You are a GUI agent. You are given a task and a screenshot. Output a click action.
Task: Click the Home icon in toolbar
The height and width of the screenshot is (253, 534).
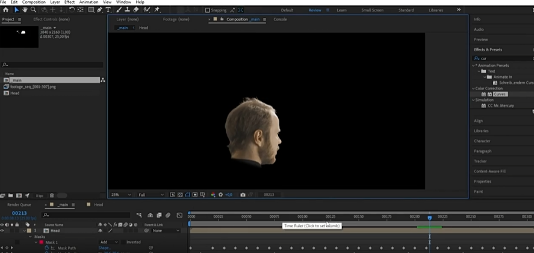tap(5, 10)
